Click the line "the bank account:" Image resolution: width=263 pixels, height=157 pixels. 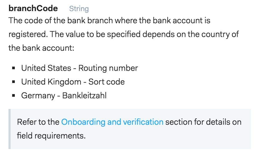41,48
